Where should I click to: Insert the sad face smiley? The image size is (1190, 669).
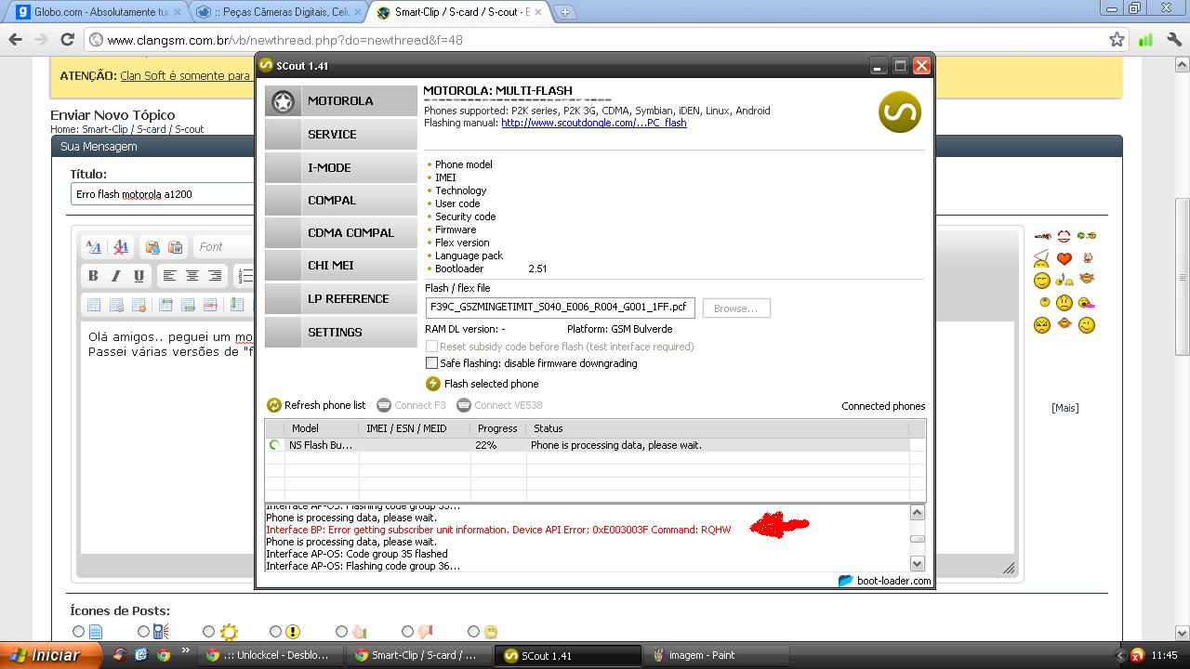(1064, 303)
